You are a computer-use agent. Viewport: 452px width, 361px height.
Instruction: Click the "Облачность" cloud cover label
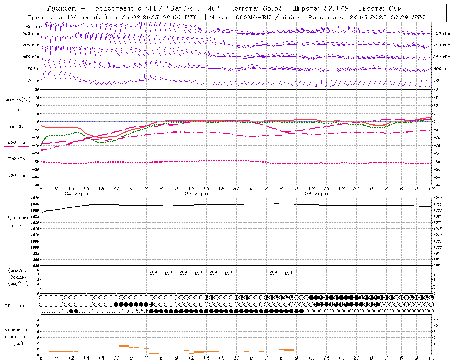(18, 306)
